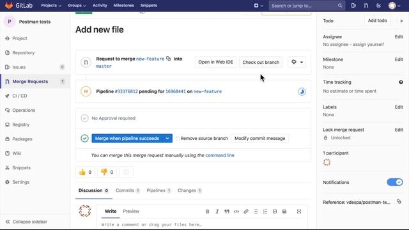Open the Groups dropdown menu
409x230 pixels.
tap(77, 6)
